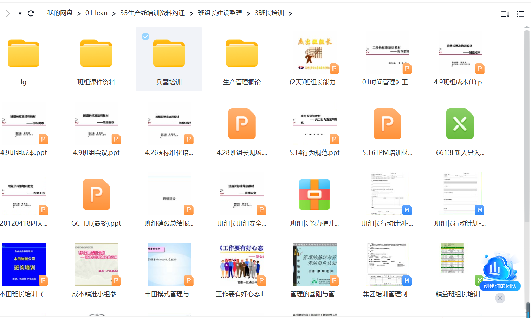Open the 班组长能力提升 archive icon
Screen dimensions: 531x318
point(314,195)
